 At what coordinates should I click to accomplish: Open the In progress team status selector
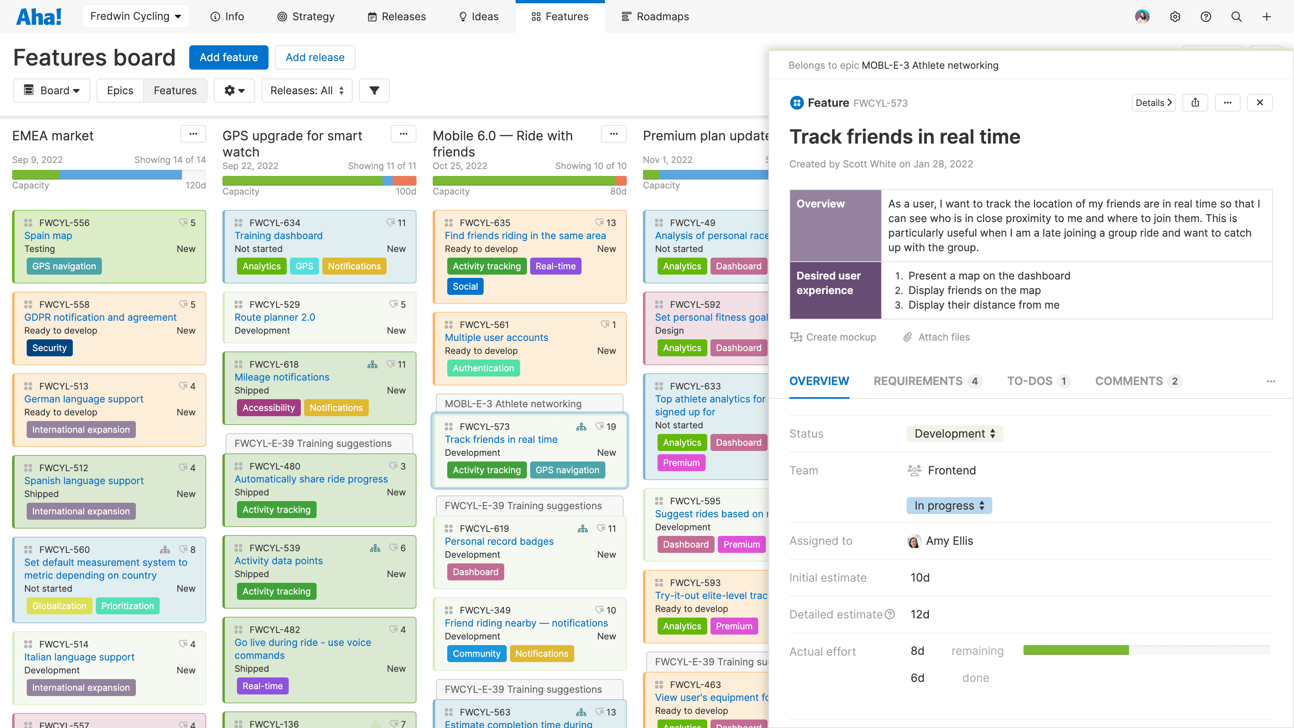pyautogui.click(x=948, y=506)
